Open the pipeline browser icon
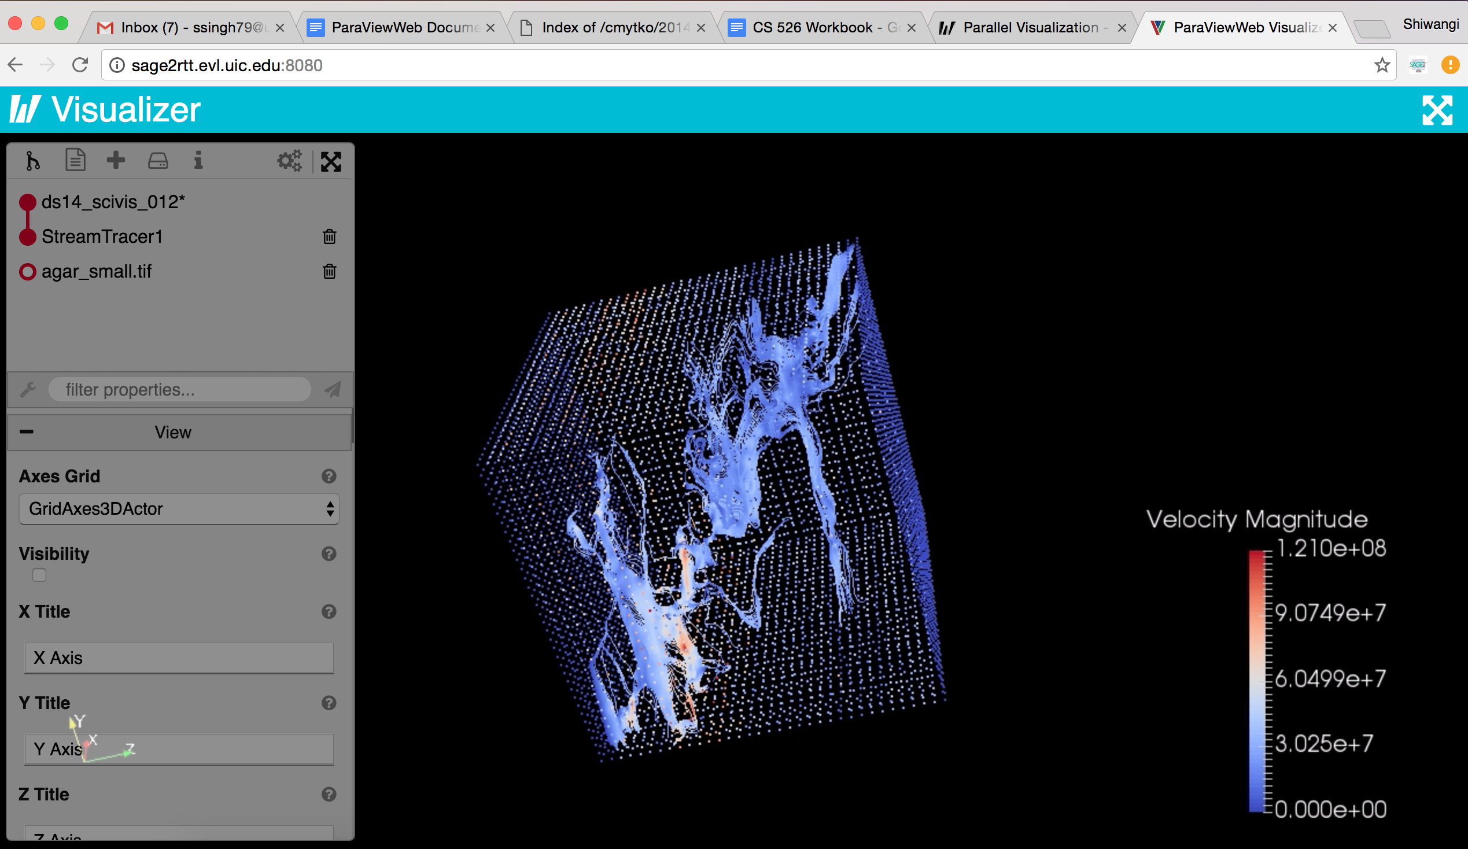Screen dimensions: 1468x849 click(x=32, y=161)
